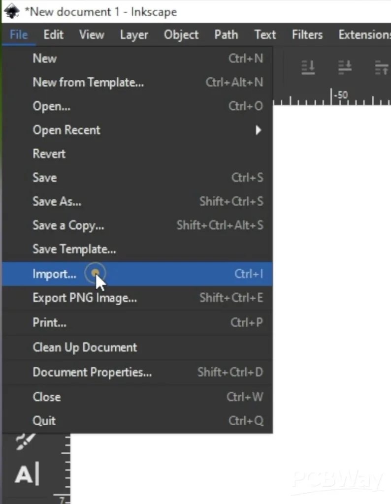Choose Import from the File menu
The height and width of the screenshot is (504, 391).
coord(54,274)
